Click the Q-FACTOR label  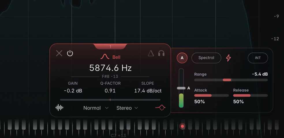tap(110, 83)
